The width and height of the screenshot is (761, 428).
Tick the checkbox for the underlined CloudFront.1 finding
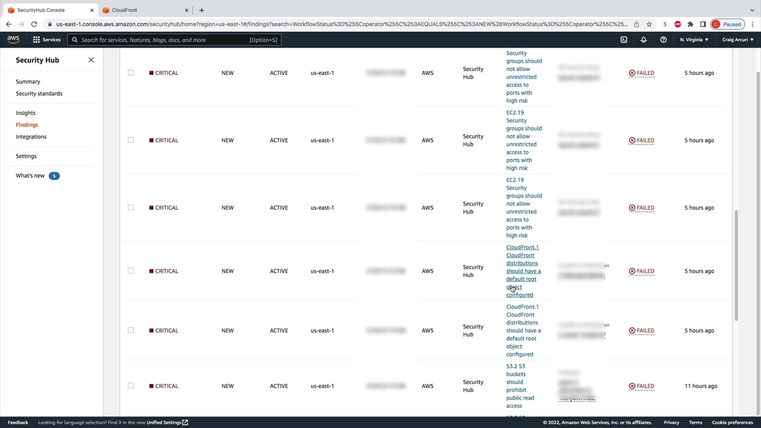pos(131,271)
